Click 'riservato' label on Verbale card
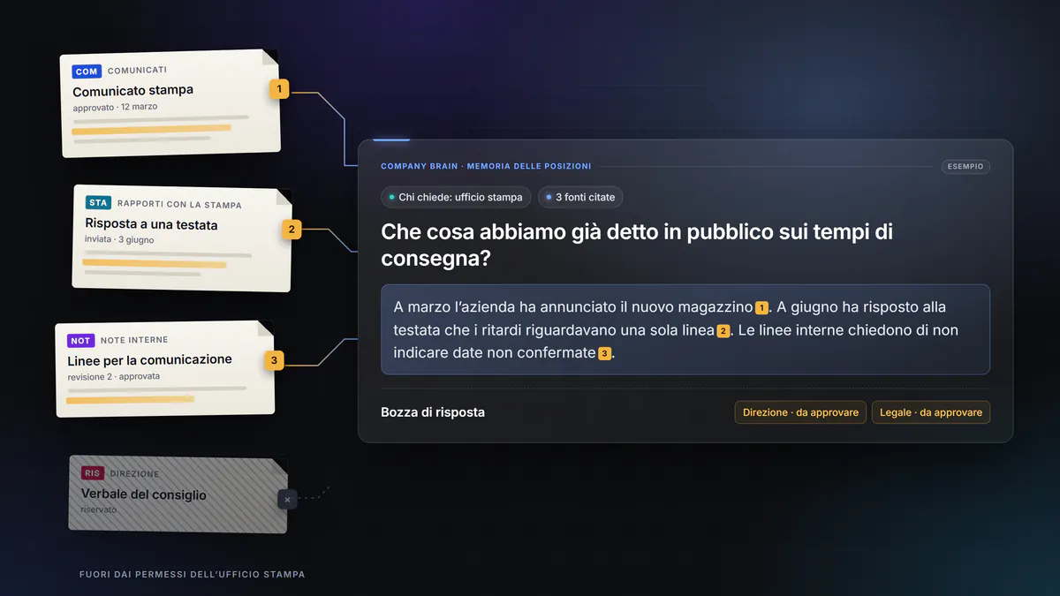This screenshot has height=596, width=1060. tap(98, 509)
